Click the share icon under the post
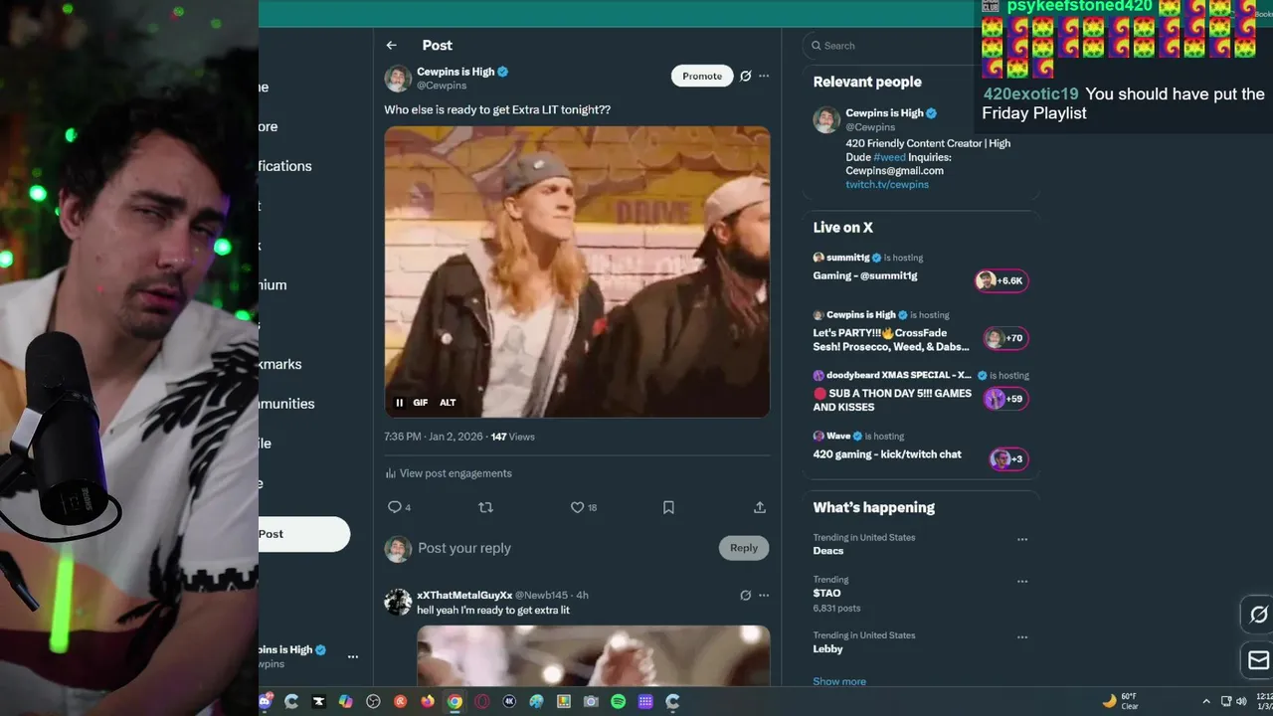The width and height of the screenshot is (1273, 716). tap(760, 507)
